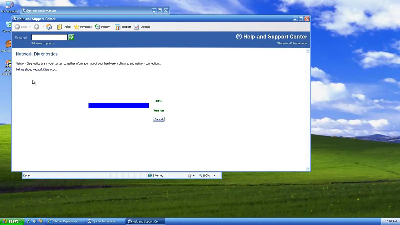Image resolution: width=400 pixels, height=225 pixels.
Task: Maximize the System Information window
Action: pos(160,11)
